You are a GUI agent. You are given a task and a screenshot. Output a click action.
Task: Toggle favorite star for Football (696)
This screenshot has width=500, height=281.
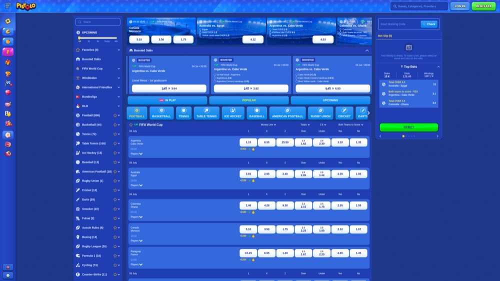[115, 115]
